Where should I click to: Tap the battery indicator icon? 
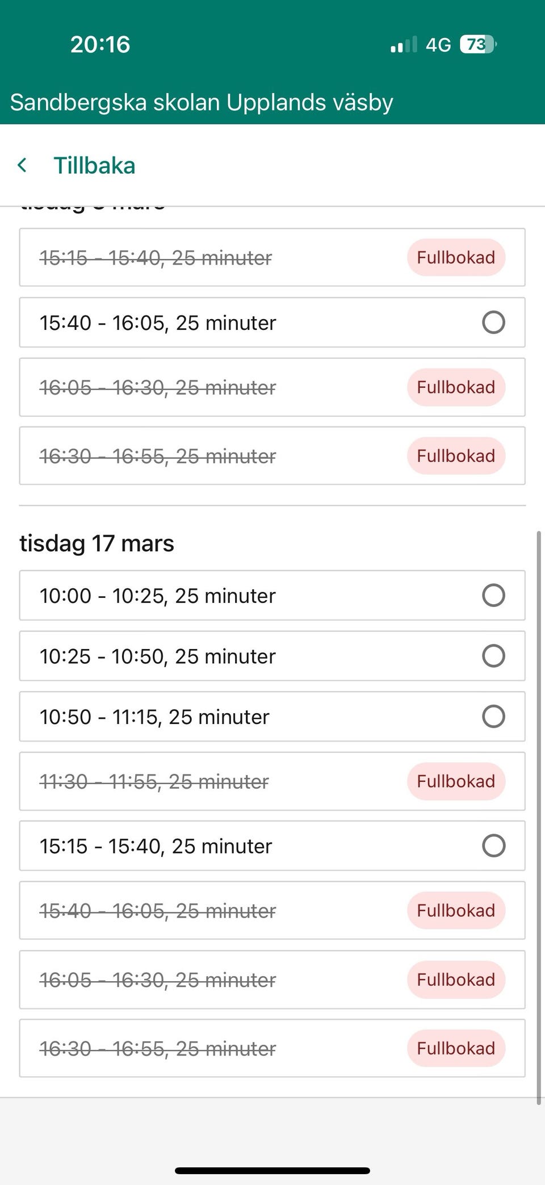(478, 44)
